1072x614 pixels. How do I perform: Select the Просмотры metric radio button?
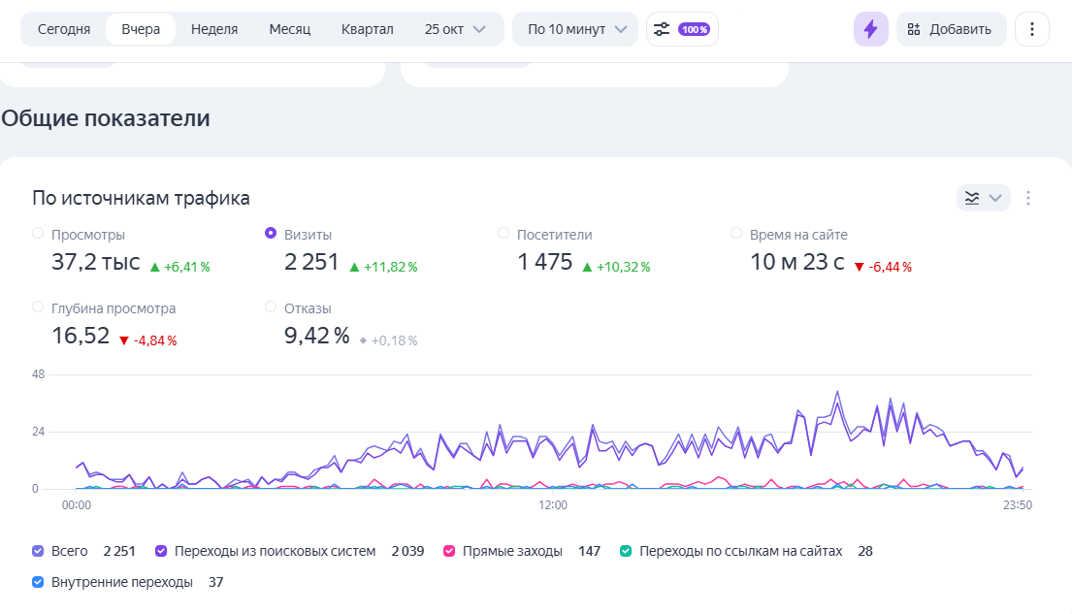coord(38,234)
